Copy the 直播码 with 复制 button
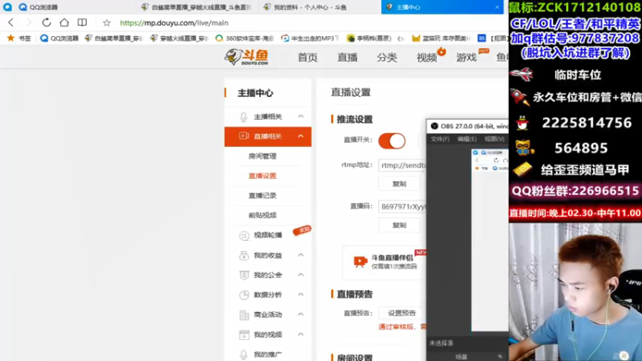 [x=399, y=225]
